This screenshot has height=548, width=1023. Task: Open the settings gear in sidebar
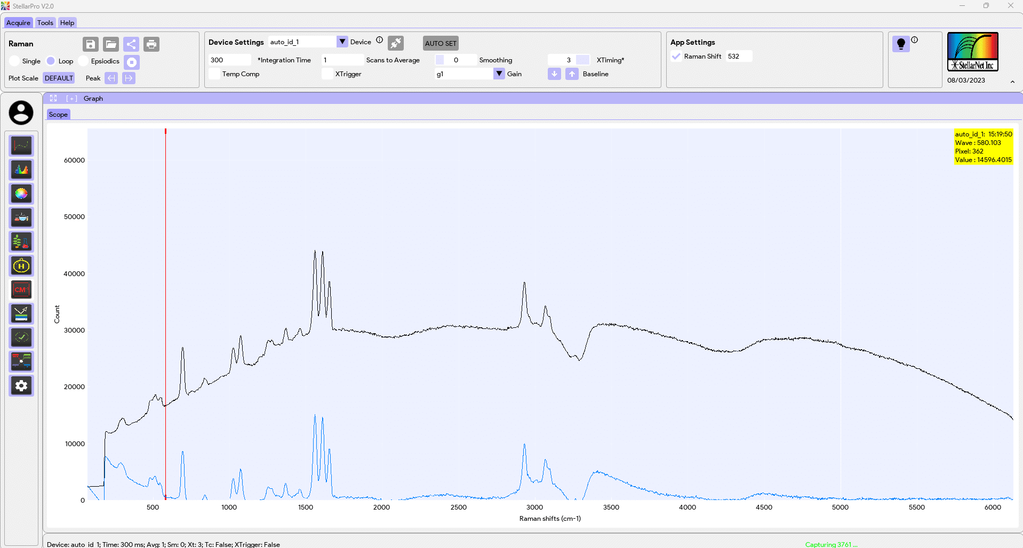21,385
